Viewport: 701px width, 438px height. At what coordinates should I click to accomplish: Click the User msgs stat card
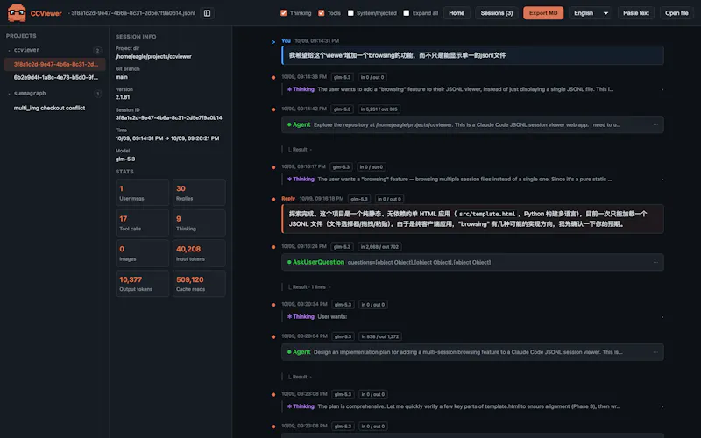tap(142, 193)
